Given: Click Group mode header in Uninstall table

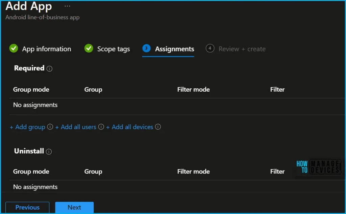Looking at the screenshot, I should 31,172.
